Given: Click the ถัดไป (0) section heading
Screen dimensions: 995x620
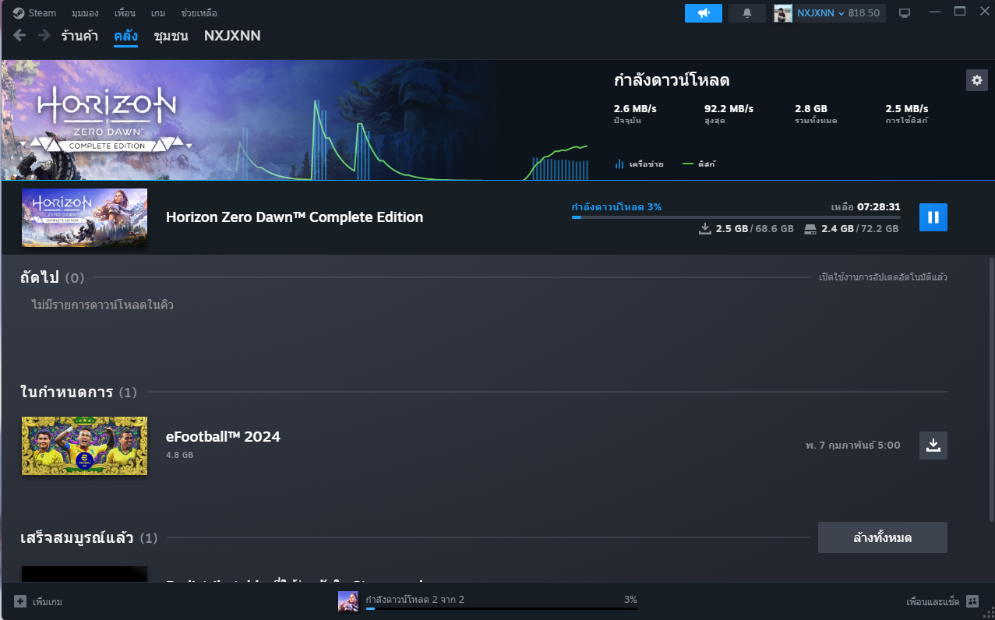Looking at the screenshot, I should click(52, 277).
